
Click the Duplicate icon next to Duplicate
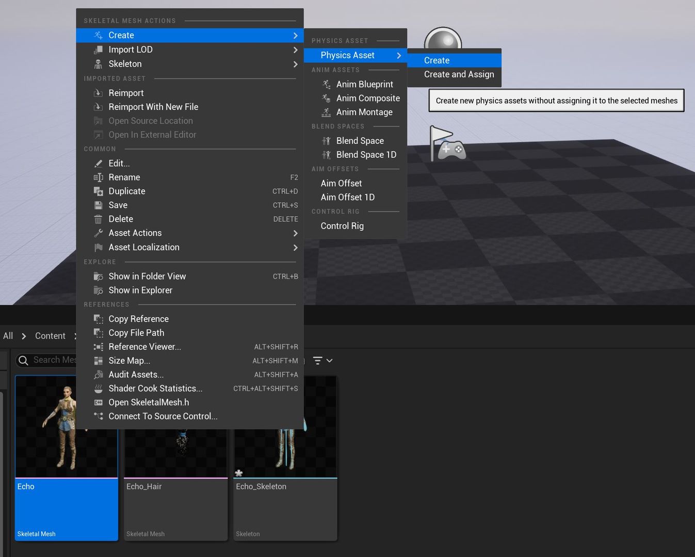(98, 191)
